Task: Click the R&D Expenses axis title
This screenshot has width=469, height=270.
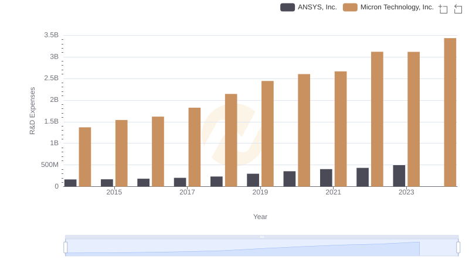Action: pos(32,111)
